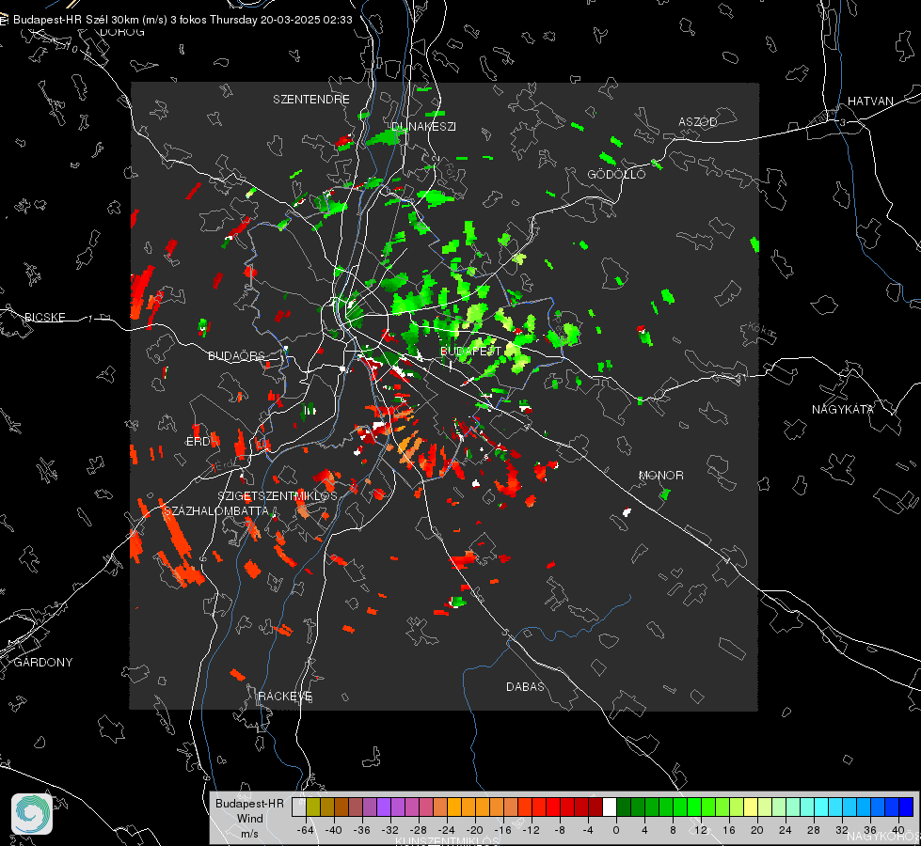921x846 pixels.
Task: Click the 'm/s' unit label in the legend
Action: click(249, 833)
